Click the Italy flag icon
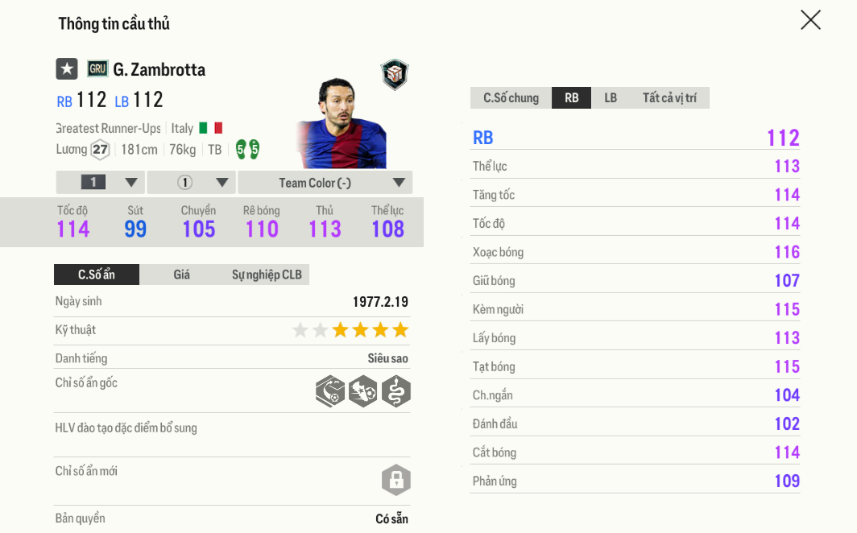Image resolution: width=857 pixels, height=533 pixels. click(210, 128)
